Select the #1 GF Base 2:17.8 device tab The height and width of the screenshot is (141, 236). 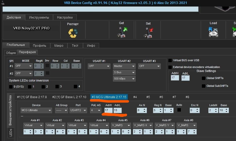32,97
